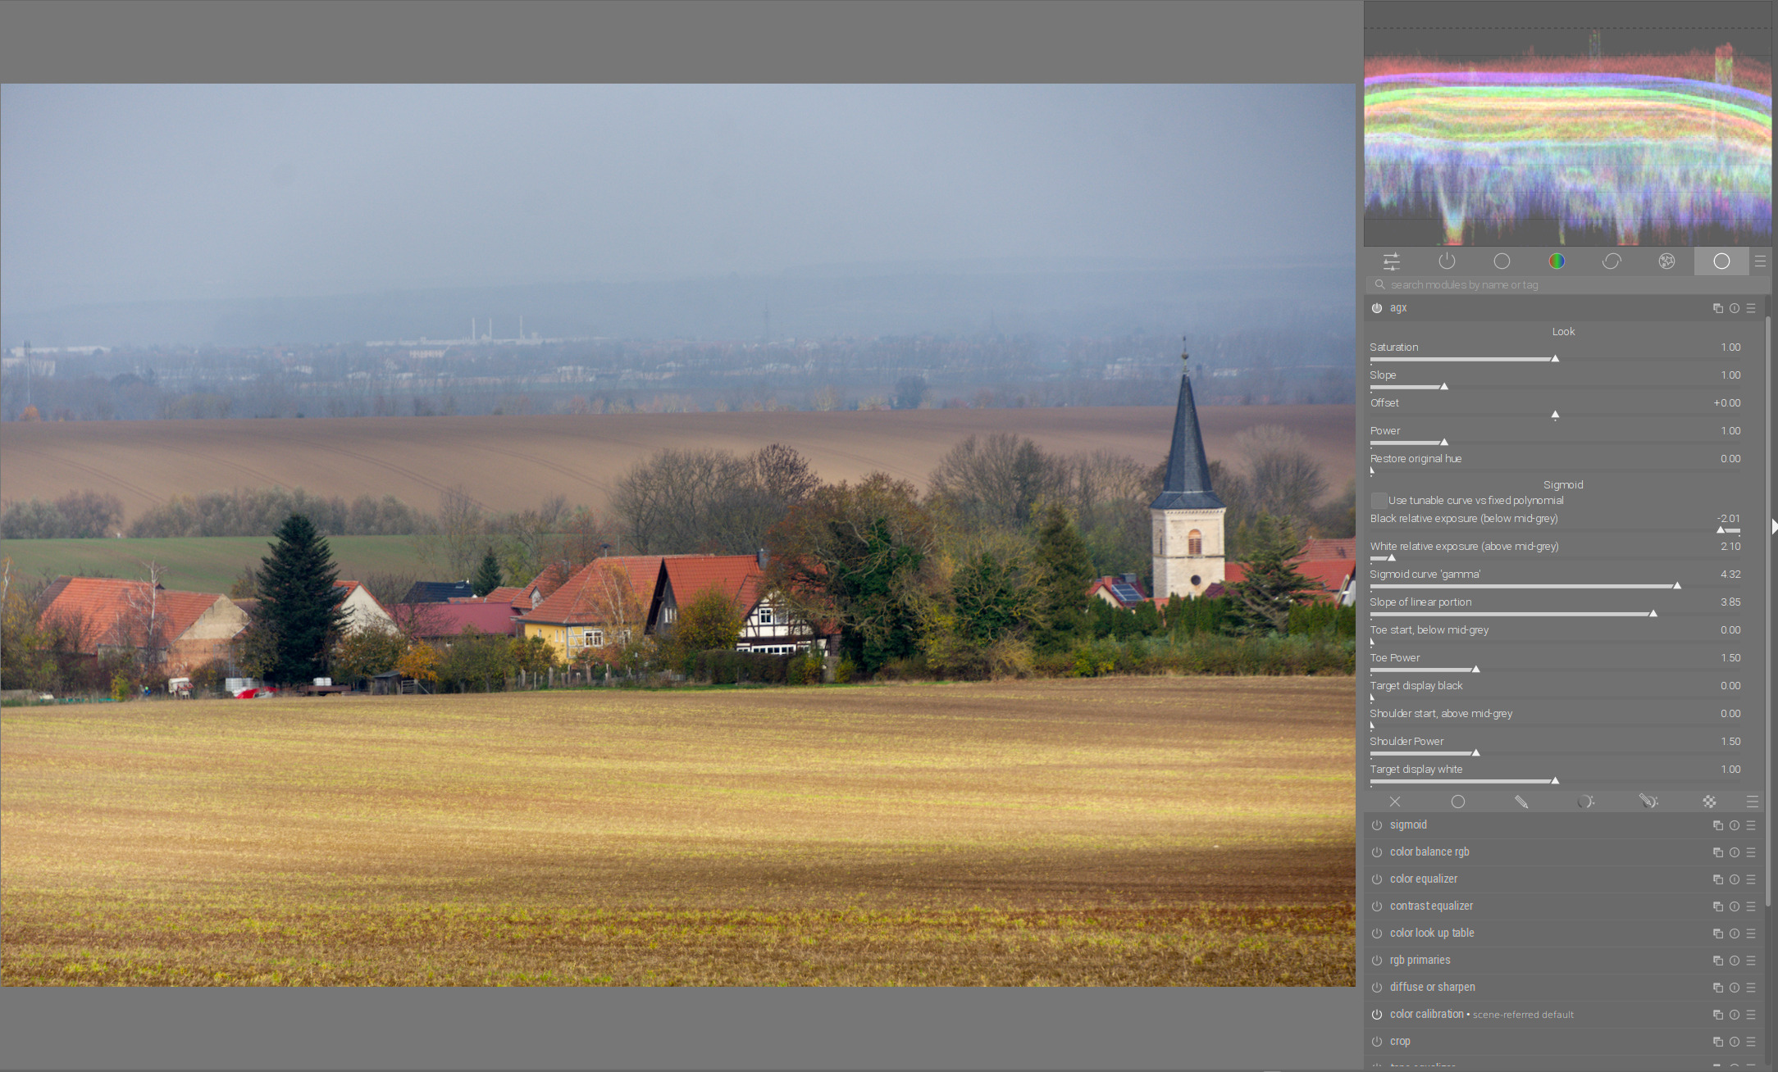Expand the right panel edge arrow
This screenshot has height=1072, width=1778.
1774,526
